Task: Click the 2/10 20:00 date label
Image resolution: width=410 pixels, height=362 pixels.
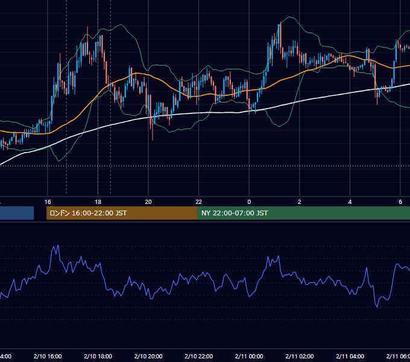Action: [x=148, y=356]
